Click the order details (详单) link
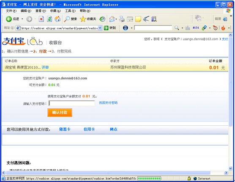The image size is (235, 182). pyautogui.click(x=45, y=67)
